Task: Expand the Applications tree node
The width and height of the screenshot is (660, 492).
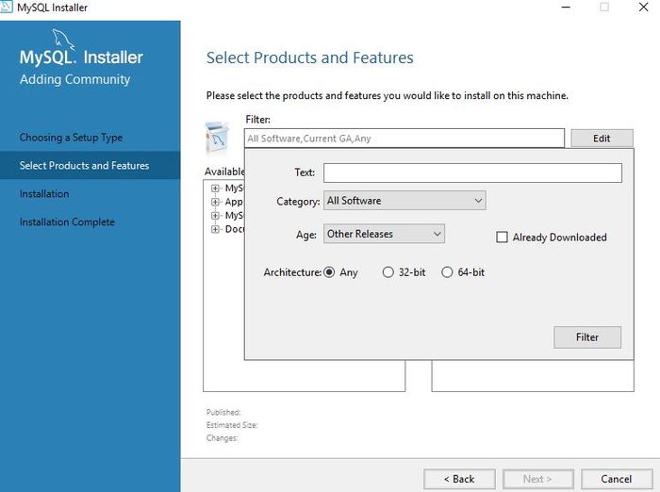Action: [x=216, y=202]
